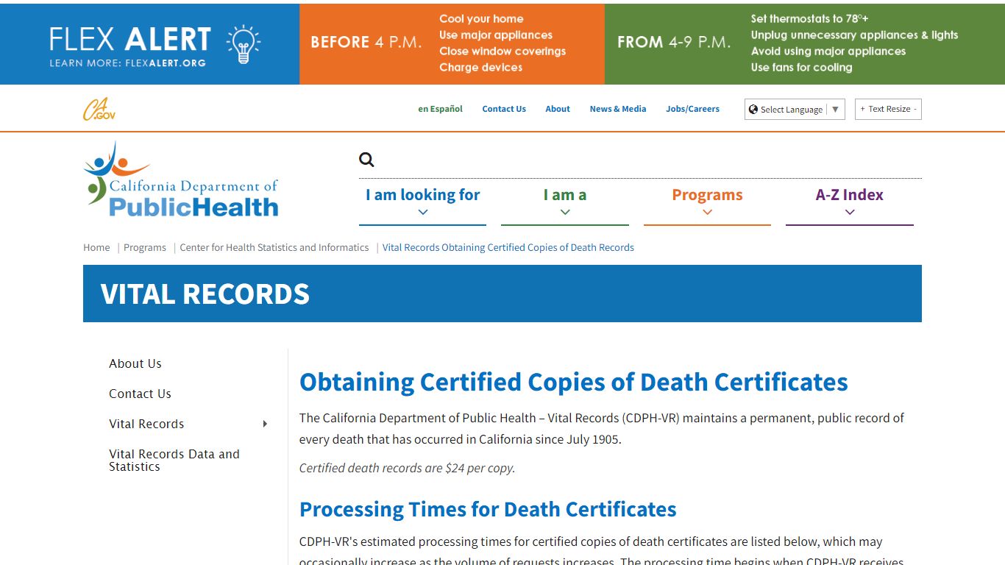Open the Contact Us top link
Viewport: 1005px width, 565px height.
click(x=504, y=109)
